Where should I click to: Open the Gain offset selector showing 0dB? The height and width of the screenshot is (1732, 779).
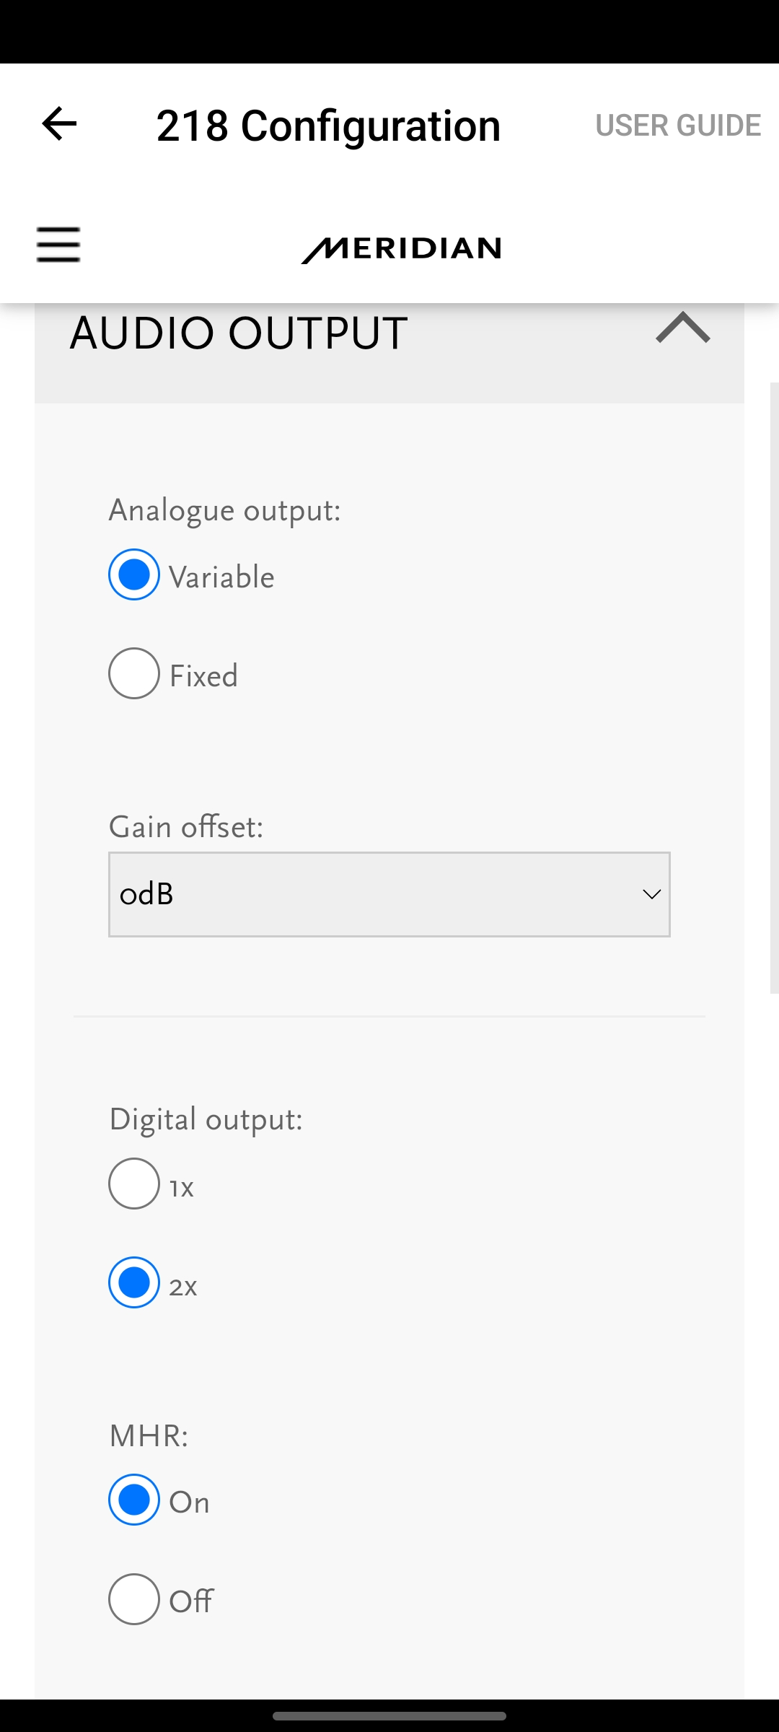pos(389,894)
